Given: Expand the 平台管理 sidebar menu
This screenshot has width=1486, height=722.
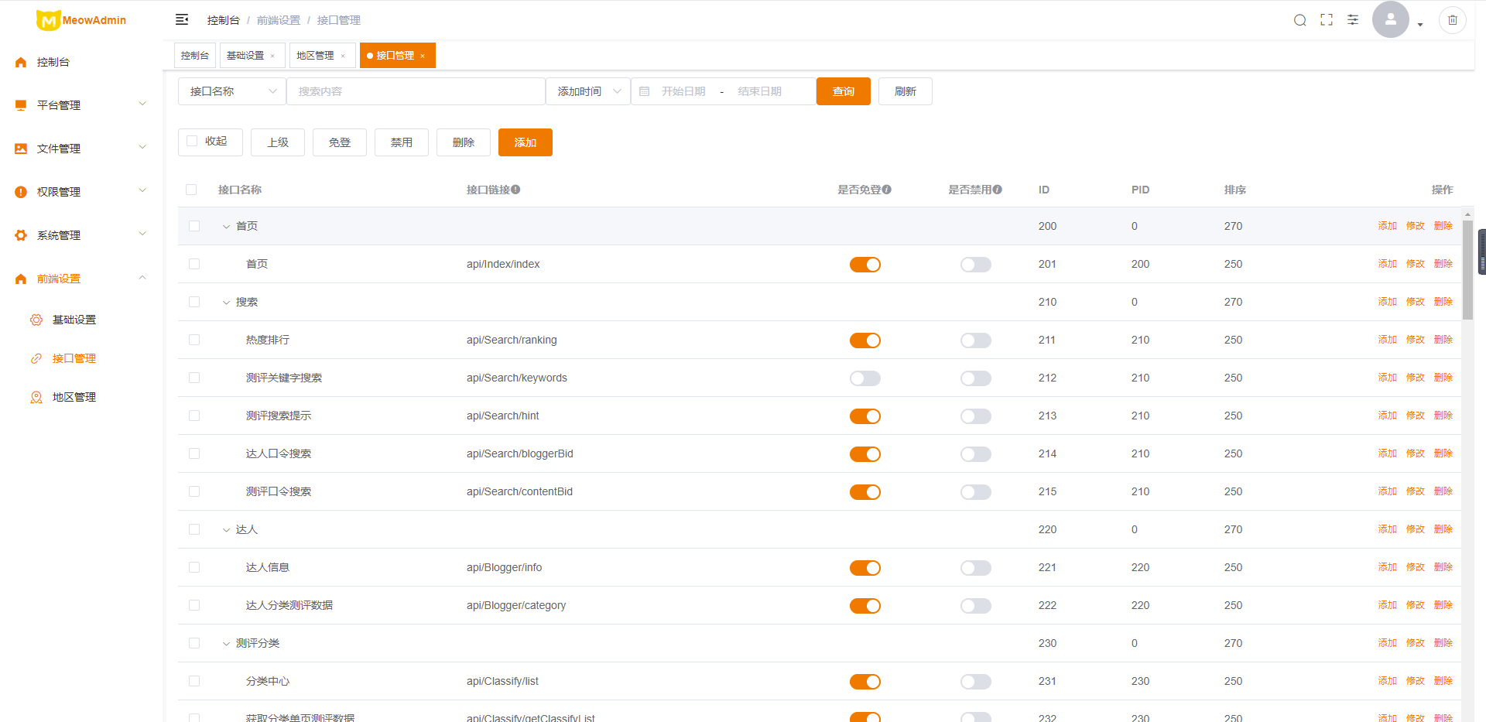Looking at the screenshot, I should coord(142,104).
